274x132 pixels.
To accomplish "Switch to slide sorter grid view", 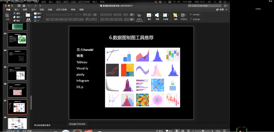I will (183, 131).
